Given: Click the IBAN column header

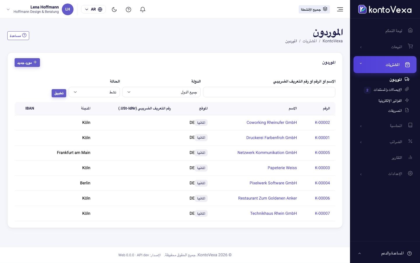Looking at the screenshot, I should coord(30,108).
